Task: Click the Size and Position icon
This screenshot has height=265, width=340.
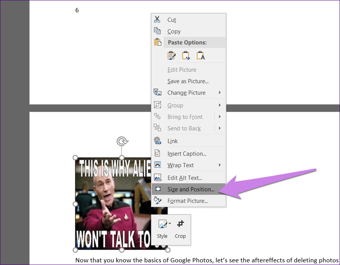Action: [x=158, y=189]
